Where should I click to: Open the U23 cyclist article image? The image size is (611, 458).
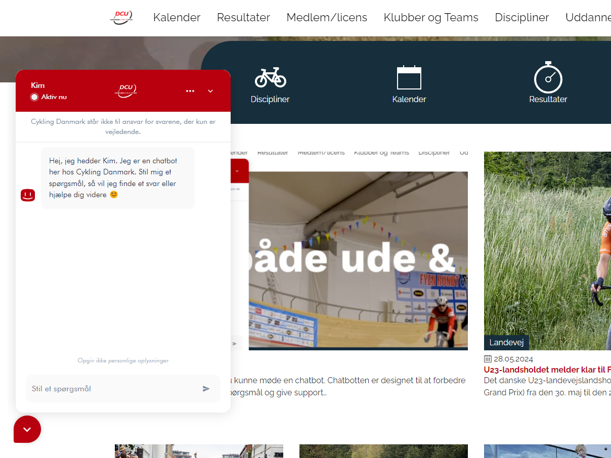point(547,251)
